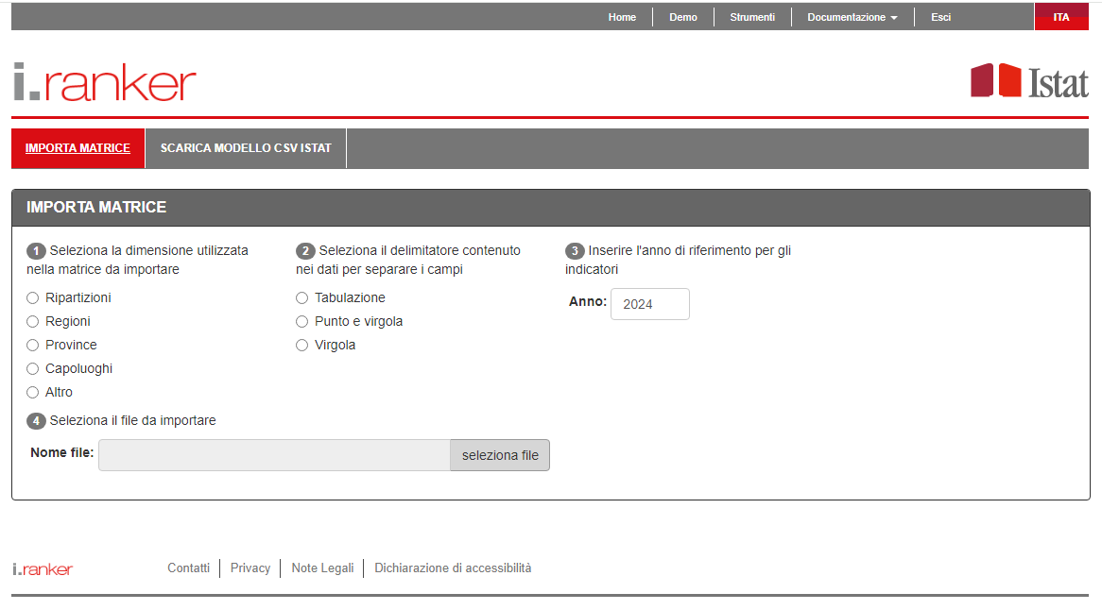Image resolution: width=1102 pixels, height=610 pixels.
Task: Click Esci to log out
Action: click(940, 17)
